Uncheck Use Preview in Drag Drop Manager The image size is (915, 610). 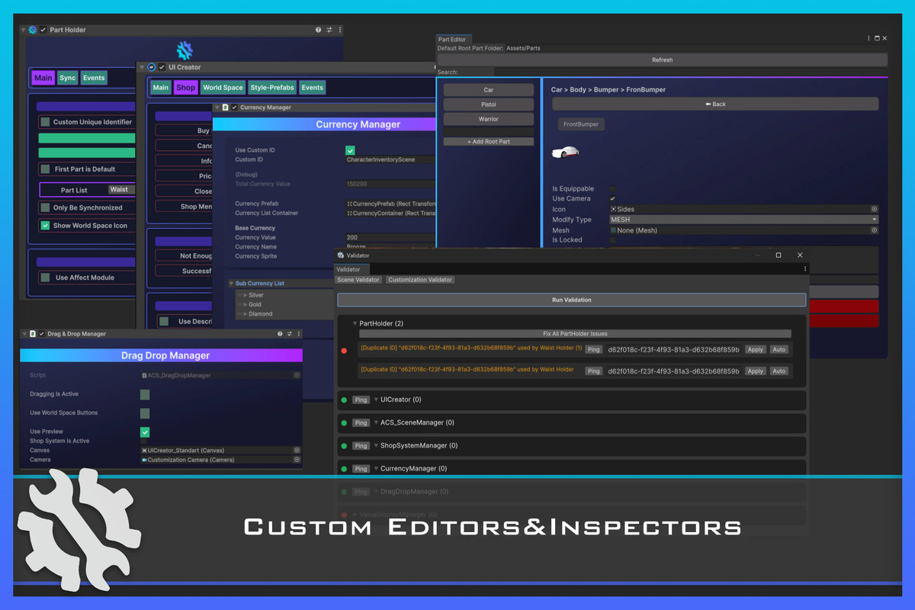(x=145, y=432)
